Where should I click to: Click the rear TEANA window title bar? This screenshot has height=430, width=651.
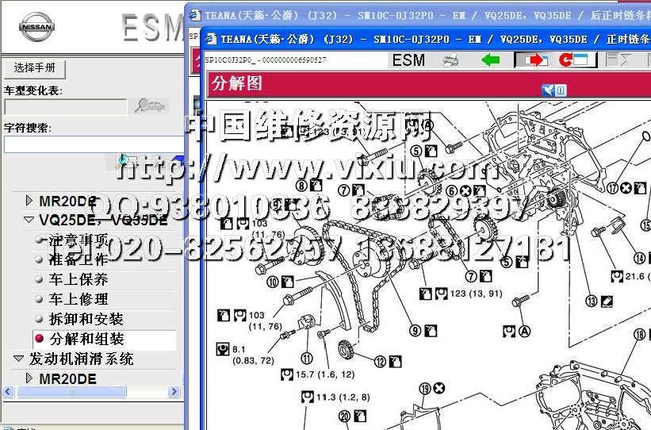[x=418, y=16]
